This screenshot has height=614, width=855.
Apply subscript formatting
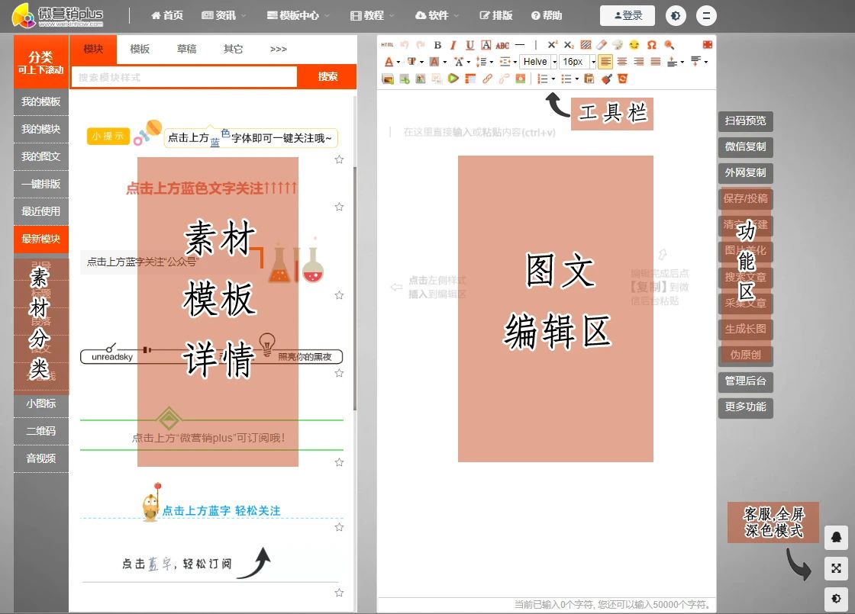pyautogui.click(x=569, y=45)
